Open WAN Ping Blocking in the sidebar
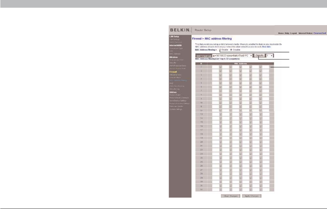 (x=177, y=86)
